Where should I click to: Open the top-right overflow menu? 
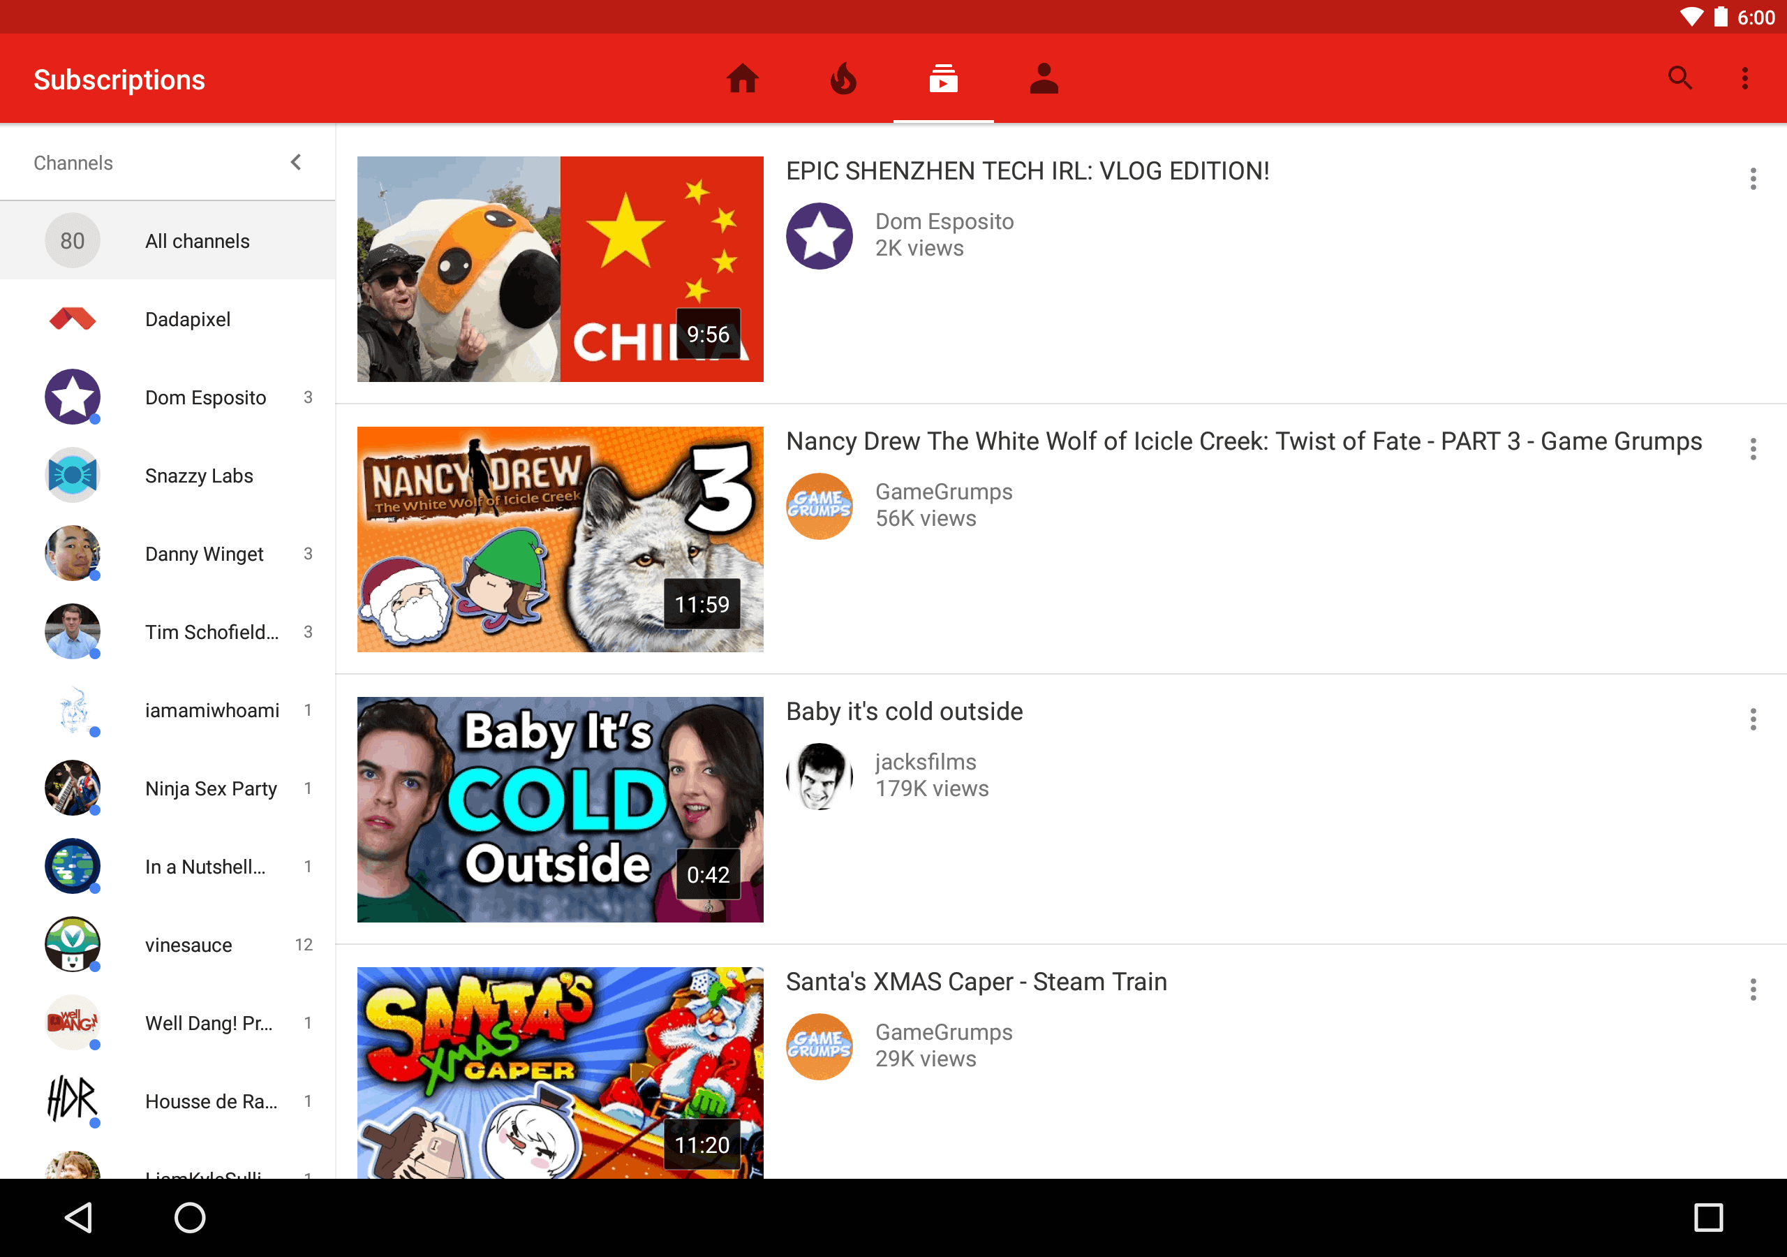tap(1745, 78)
